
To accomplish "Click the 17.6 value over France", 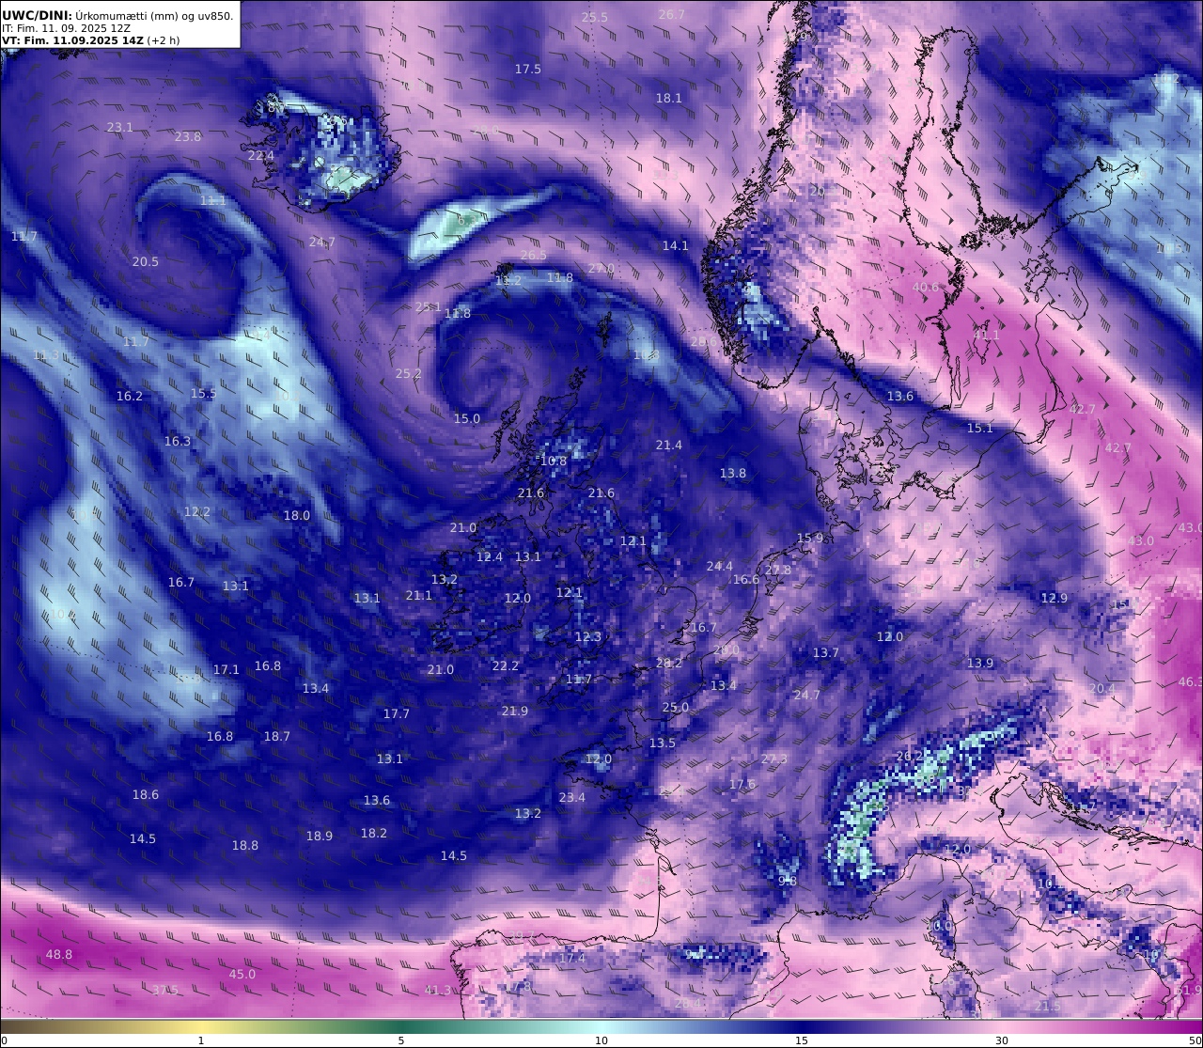I will pyautogui.click(x=742, y=785).
